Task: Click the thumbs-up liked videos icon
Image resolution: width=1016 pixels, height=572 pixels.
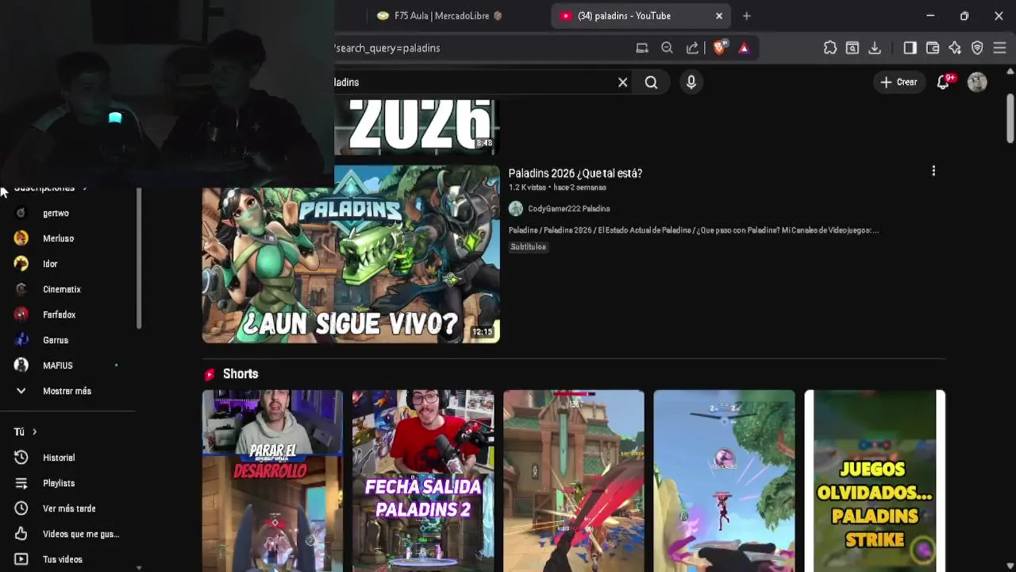Action: [x=21, y=534]
